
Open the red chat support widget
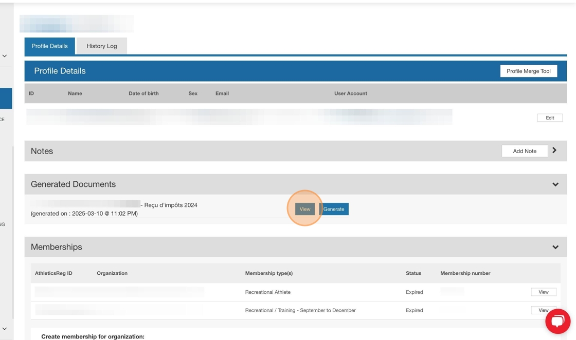[557, 321]
